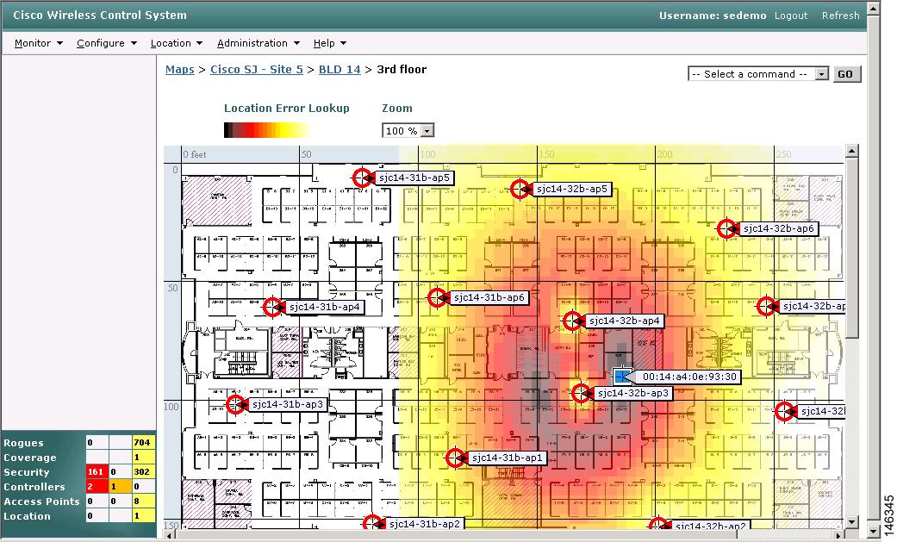
Task: Click the 3rd floor breadcrumb text
Action: (402, 69)
